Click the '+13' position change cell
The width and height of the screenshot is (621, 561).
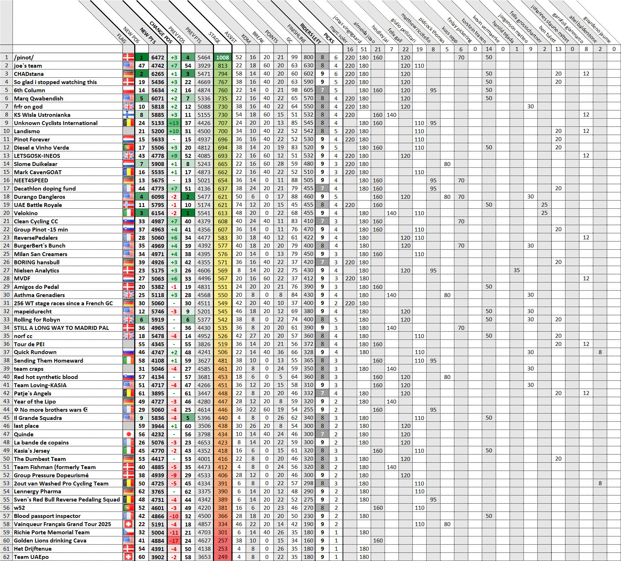[174, 123]
